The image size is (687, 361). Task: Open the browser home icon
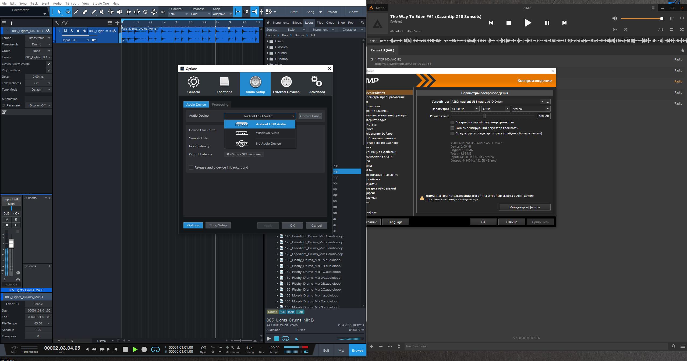coord(268,23)
